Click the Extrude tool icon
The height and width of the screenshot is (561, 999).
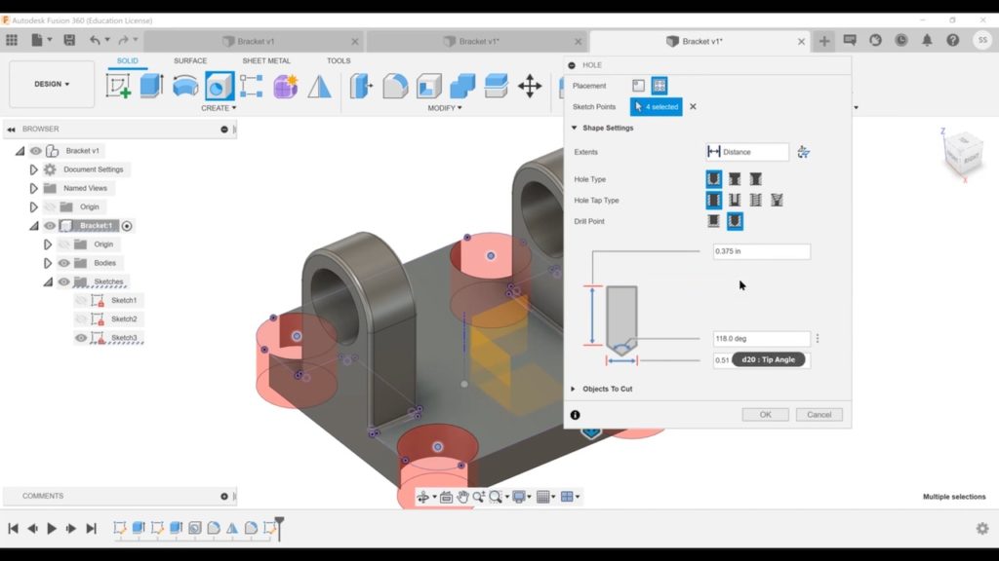pos(151,87)
